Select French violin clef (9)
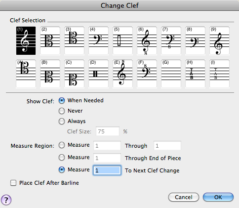The width and height of the screenshot is (239, 208). coord(219,41)
